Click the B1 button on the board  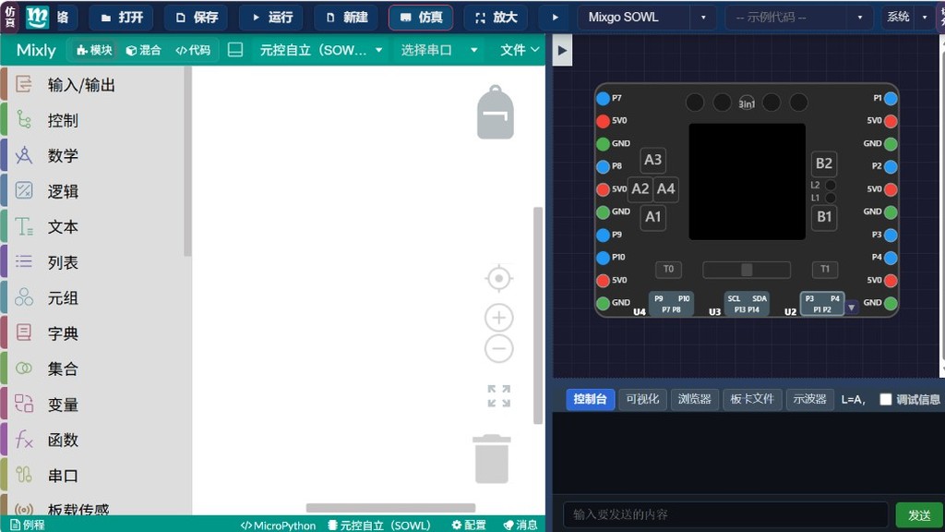tap(824, 217)
